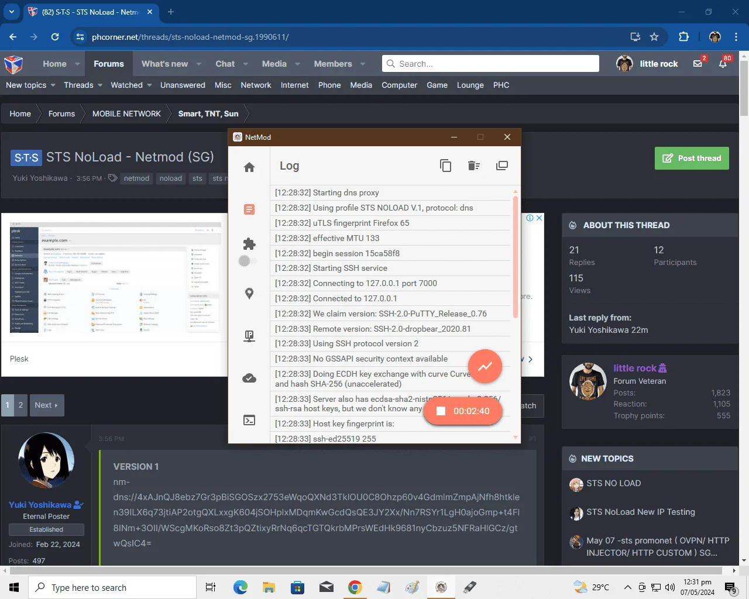View site information icon beside the URL
This screenshot has width=749, height=599.
coord(80,37)
